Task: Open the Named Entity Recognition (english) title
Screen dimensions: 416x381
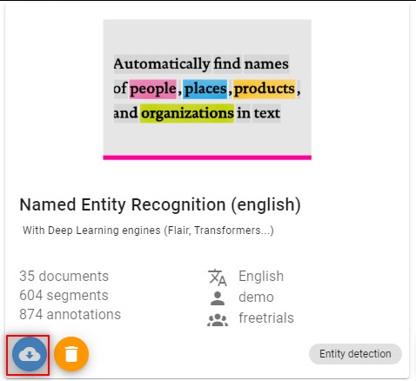Action: 160,204
